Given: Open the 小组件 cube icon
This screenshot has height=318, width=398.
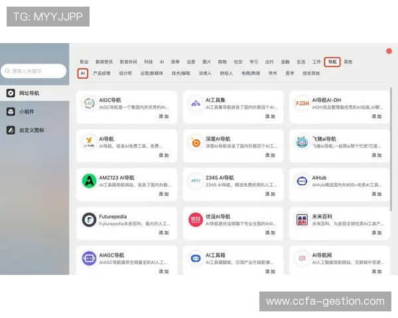Looking at the screenshot, I should [11, 111].
